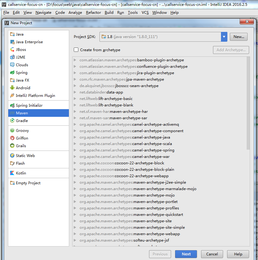Expand maven-archetype-webapp node
The width and height of the screenshot is (258, 260).
(x=75, y=234)
